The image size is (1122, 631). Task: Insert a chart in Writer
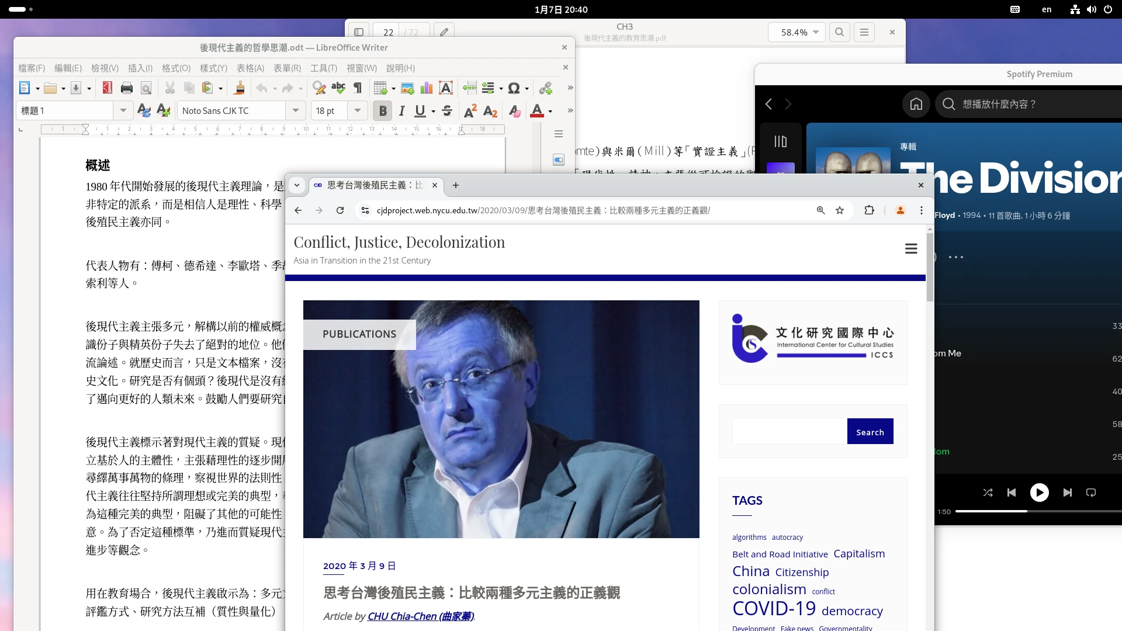(427, 88)
